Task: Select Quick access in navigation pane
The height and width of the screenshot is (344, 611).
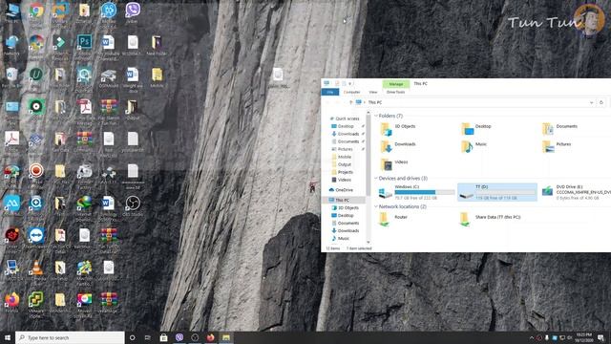Action: [x=345, y=118]
